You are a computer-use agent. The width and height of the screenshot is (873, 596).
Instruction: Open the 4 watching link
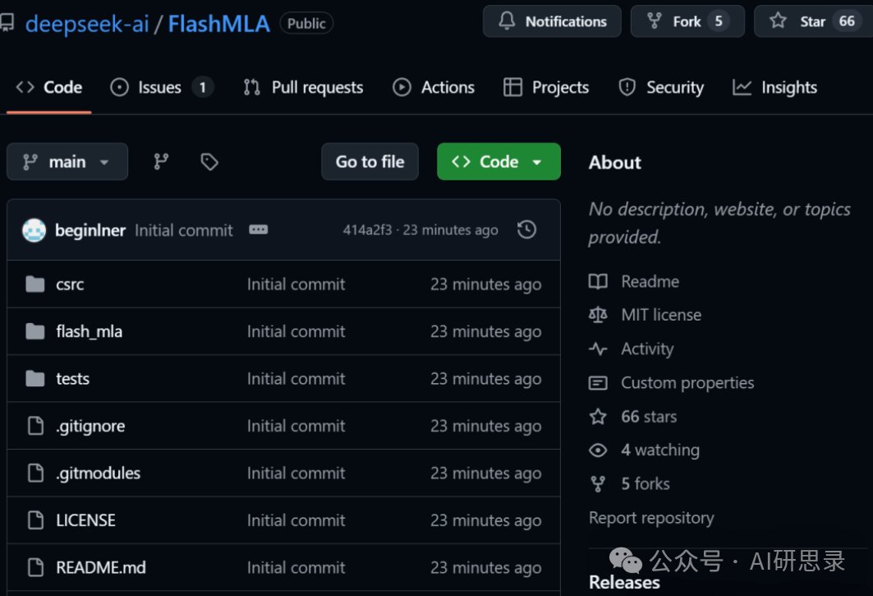(x=660, y=450)
